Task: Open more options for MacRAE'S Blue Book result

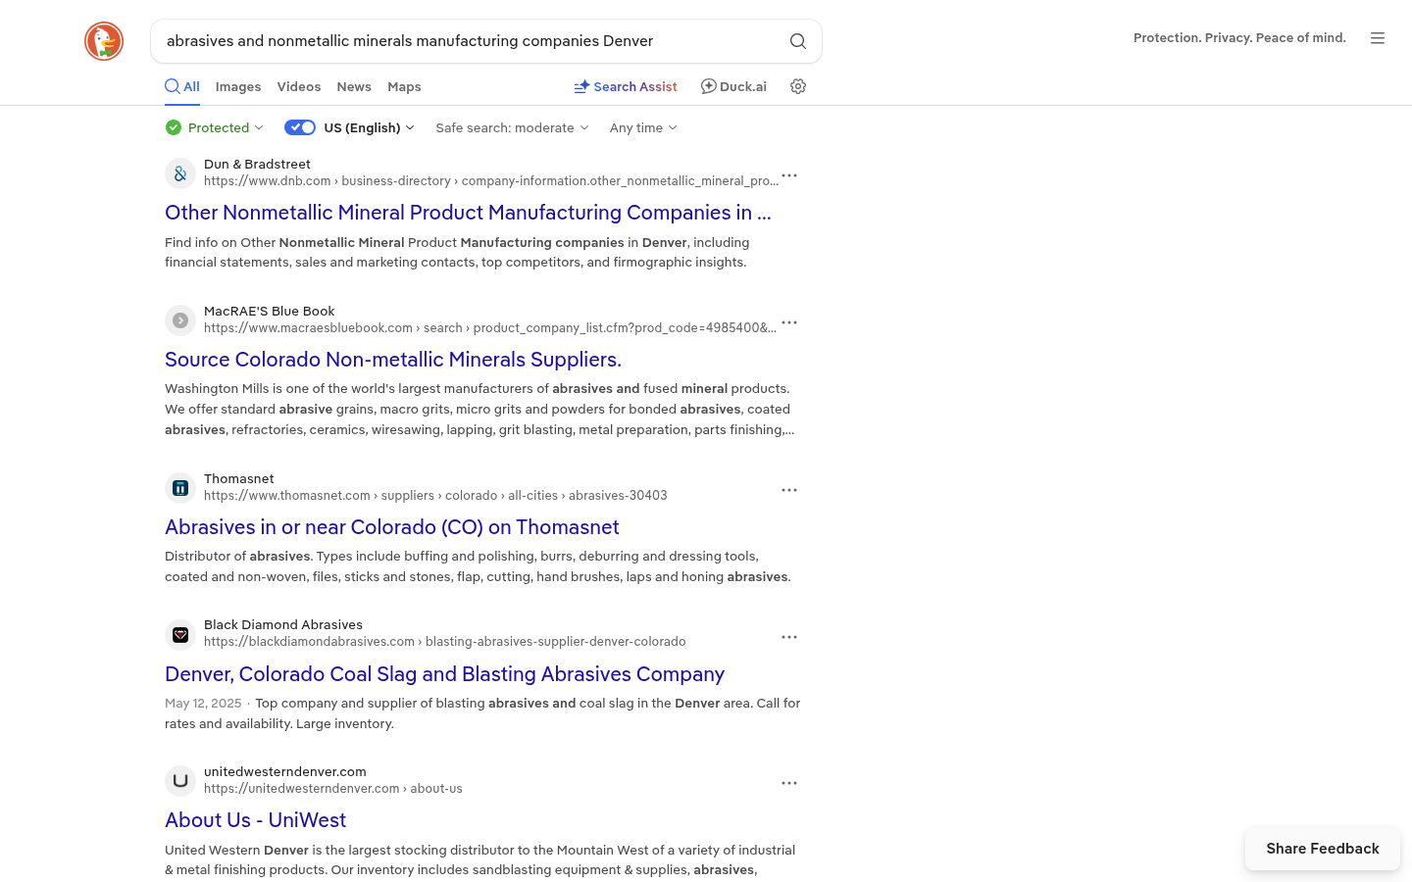Action: coord(789,323)
